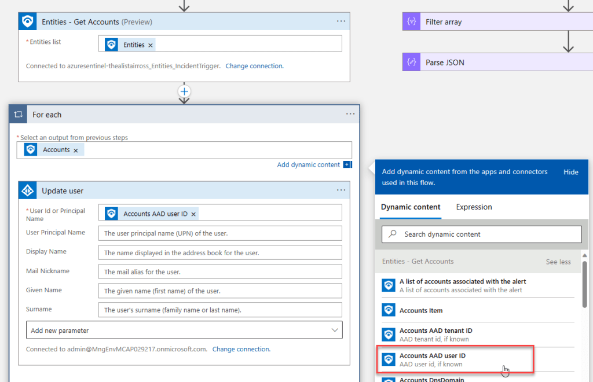
Task: Remove the Accounts token from output field
Action: (76, 150)
